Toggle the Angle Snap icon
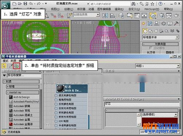Viewport: 183px width, 136px height. 47,16
